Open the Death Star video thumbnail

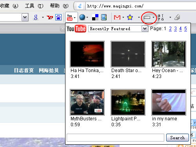pyautogui.click(x=128, y=54)
